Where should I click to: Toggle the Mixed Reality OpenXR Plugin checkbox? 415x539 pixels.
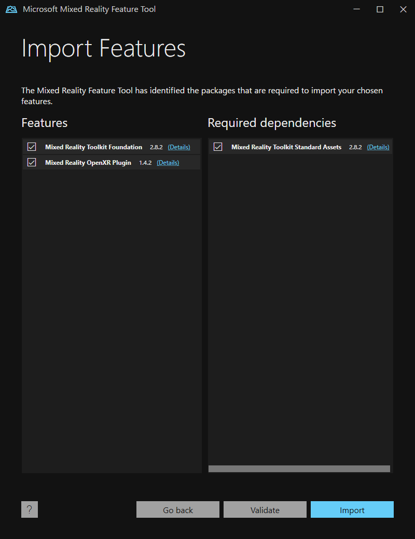[32, 162]
